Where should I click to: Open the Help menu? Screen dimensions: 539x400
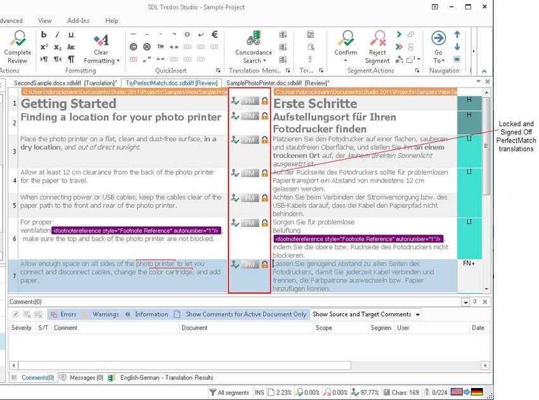tap(112, 21)
